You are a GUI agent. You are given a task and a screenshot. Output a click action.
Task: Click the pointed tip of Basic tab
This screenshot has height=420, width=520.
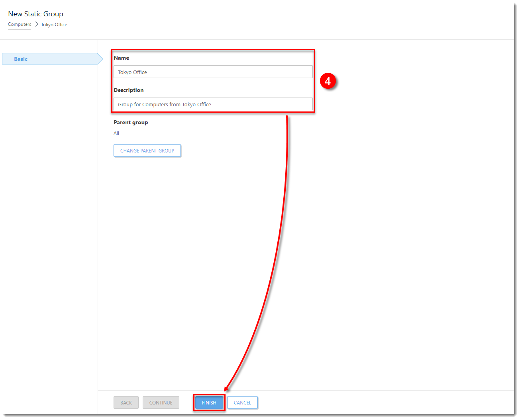click(x=101, y=59)
